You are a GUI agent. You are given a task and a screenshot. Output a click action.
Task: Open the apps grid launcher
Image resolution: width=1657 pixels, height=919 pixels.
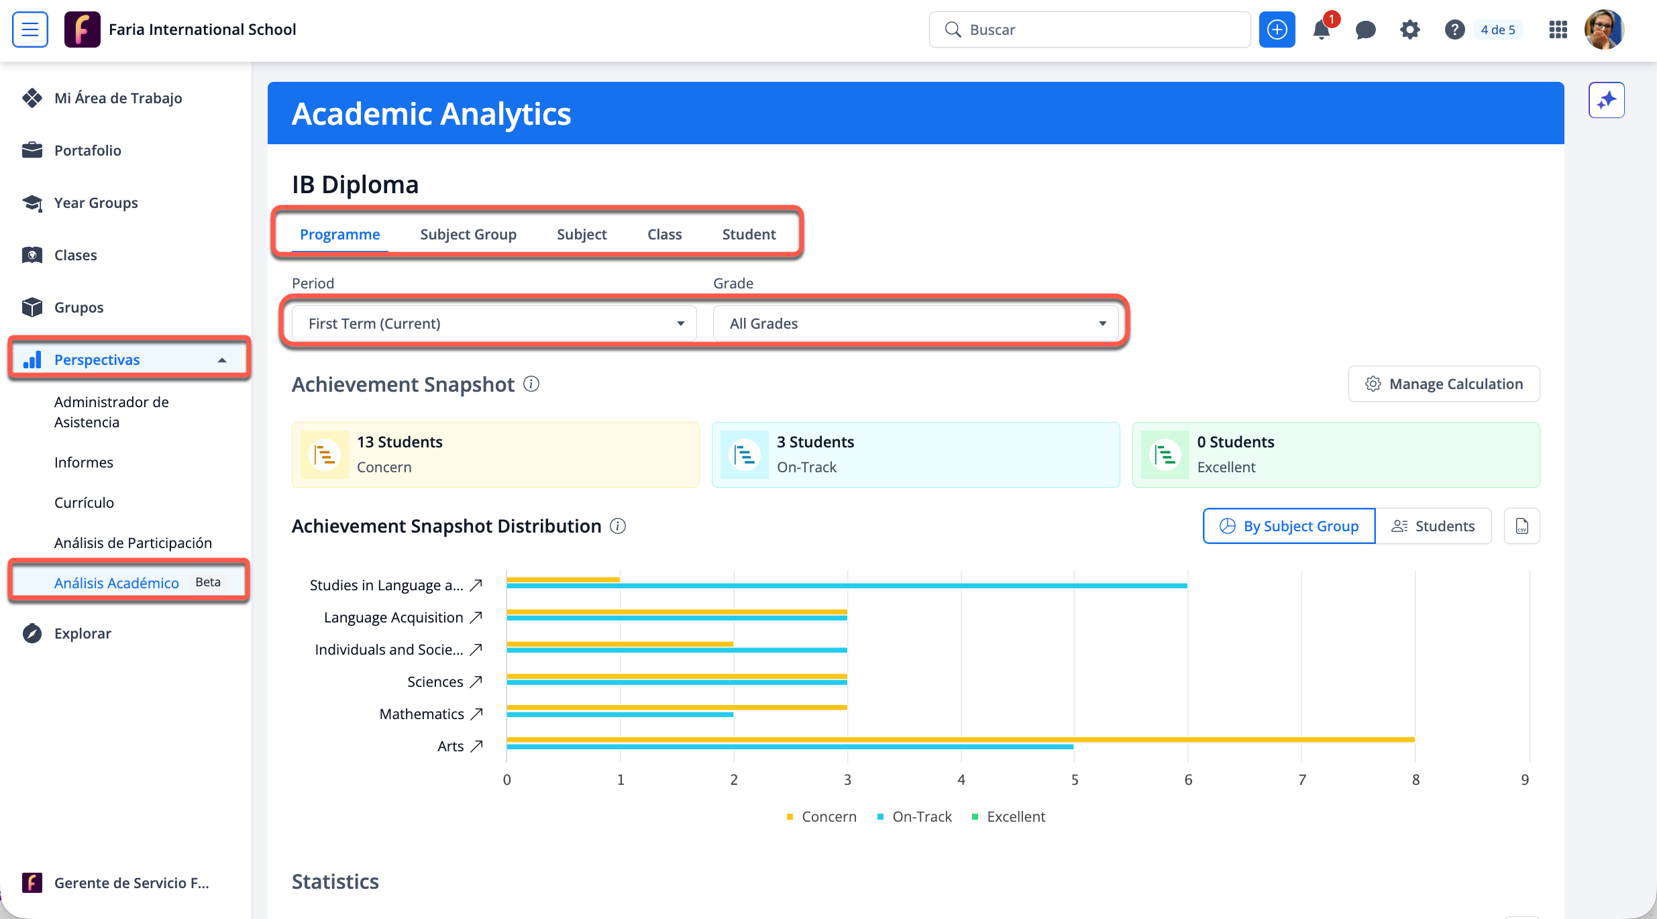pyautogui.click(x=1558, y=30)
